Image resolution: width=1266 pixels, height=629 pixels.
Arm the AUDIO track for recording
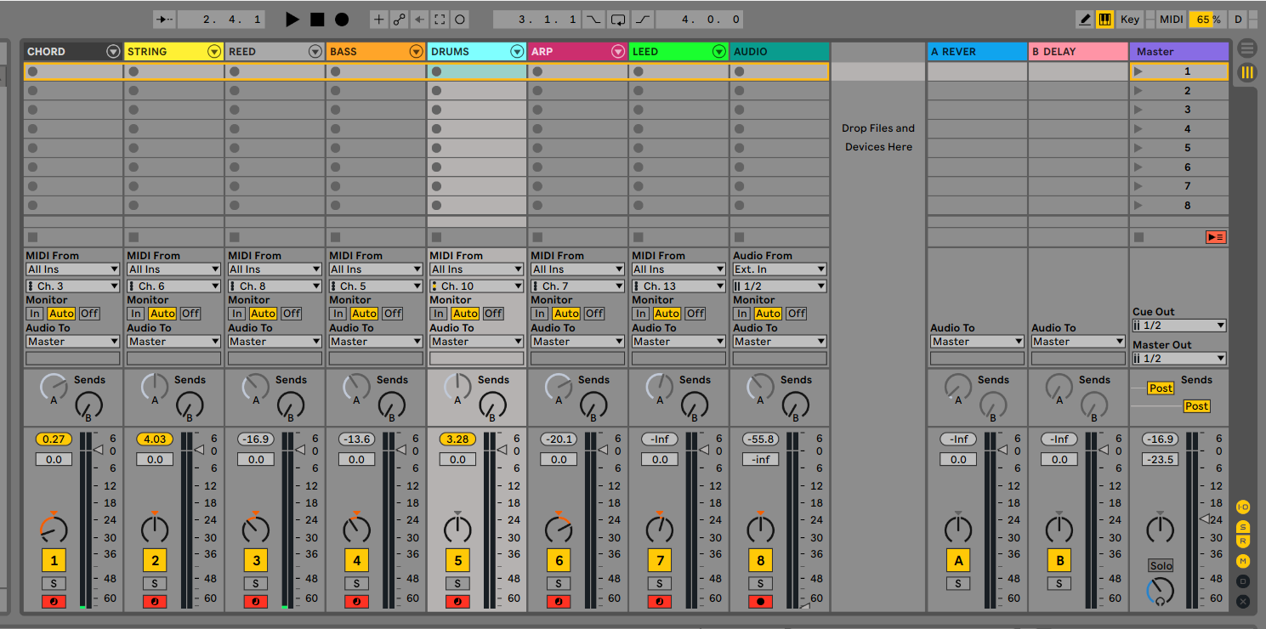(760, 602)
